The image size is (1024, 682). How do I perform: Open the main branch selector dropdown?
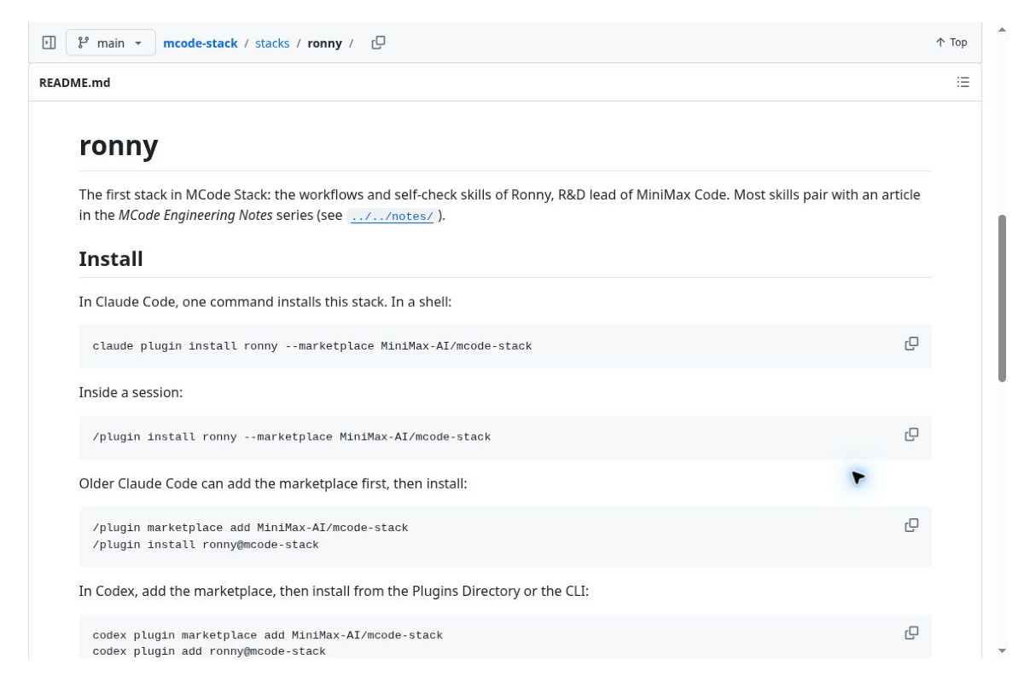pyautogui.click(x=111, y=43)
